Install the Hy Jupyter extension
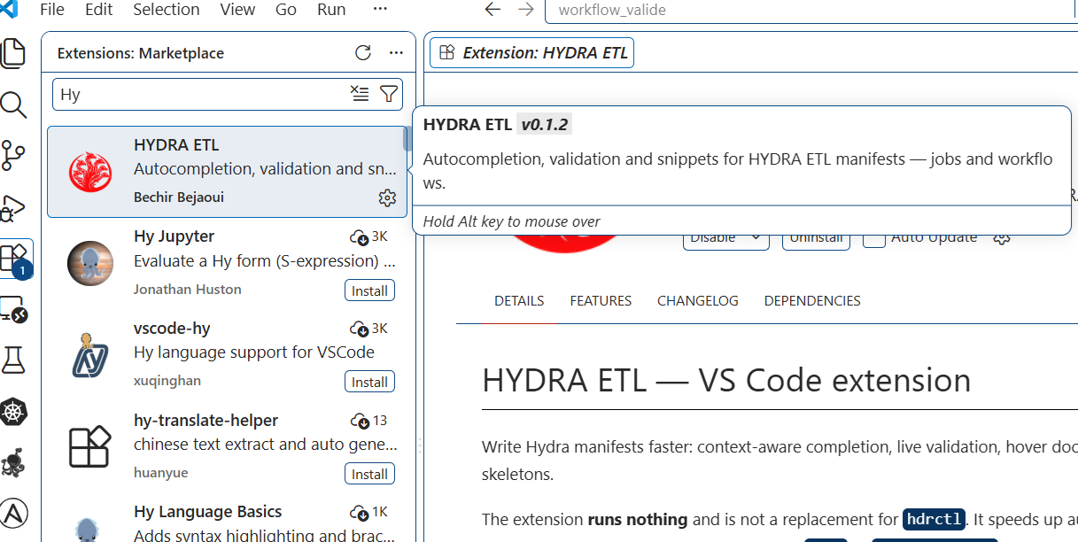The height and width of the screenshot is (542, 1078). 369,290
